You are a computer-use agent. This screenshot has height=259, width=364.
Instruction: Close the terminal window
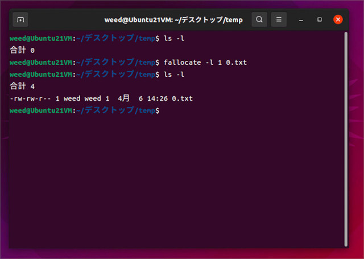click(x=338, y=19)
